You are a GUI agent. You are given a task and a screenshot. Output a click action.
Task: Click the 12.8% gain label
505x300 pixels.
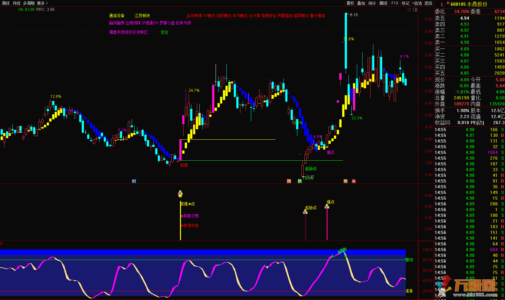[x=56, y=97]
